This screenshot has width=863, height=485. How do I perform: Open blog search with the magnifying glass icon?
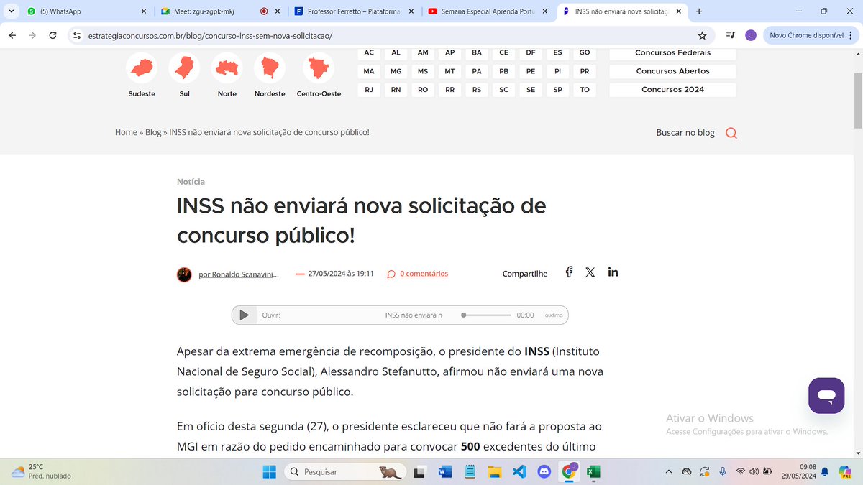(731, 133)
